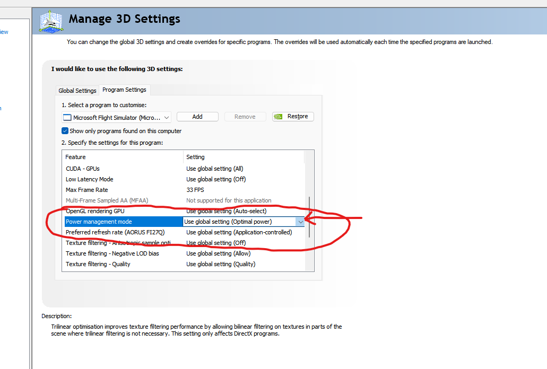Click the Restore button

pyautogui.click(x=293, y=117)
